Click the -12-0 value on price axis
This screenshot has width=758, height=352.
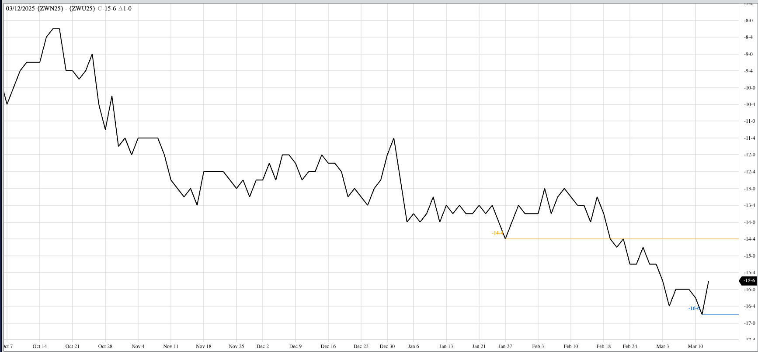click(749, 155)
